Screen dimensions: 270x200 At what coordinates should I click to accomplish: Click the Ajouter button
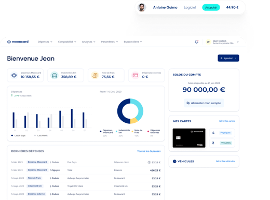click(228, 58)
